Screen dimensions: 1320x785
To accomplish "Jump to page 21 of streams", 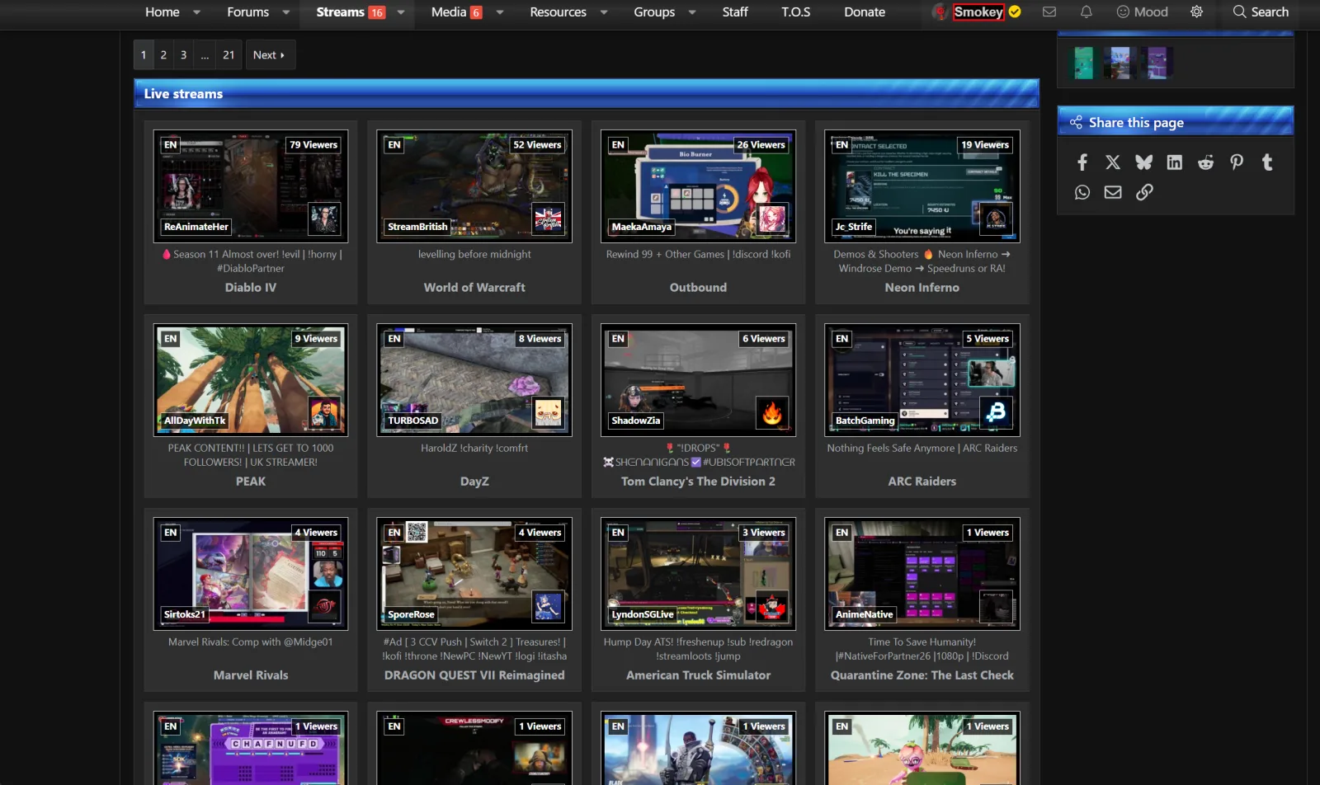I will [x=229, y=55].
